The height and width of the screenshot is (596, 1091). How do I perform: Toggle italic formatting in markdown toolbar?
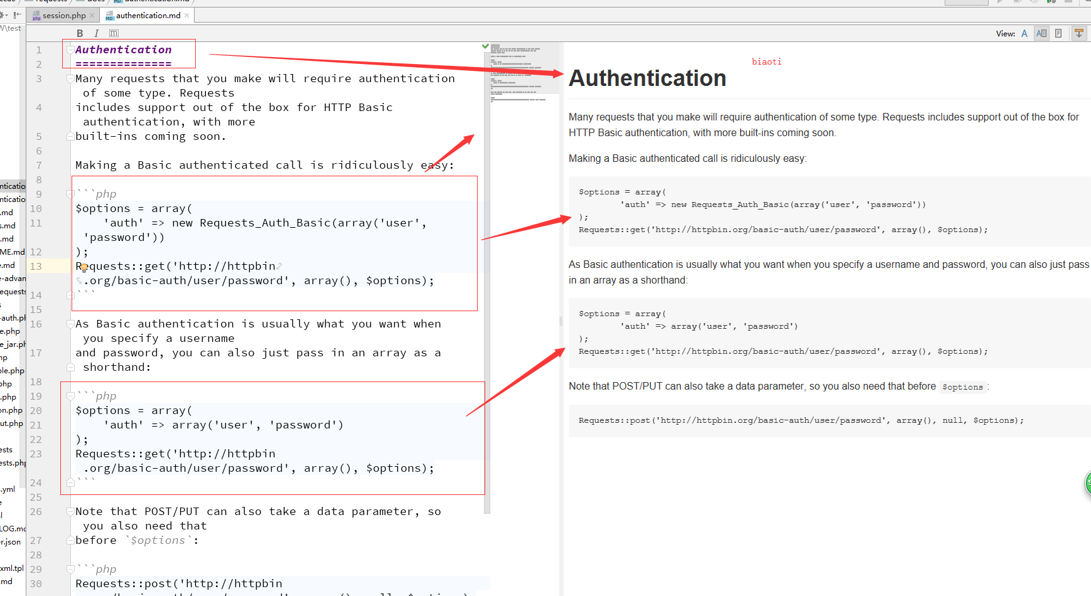tap(96, 33)
